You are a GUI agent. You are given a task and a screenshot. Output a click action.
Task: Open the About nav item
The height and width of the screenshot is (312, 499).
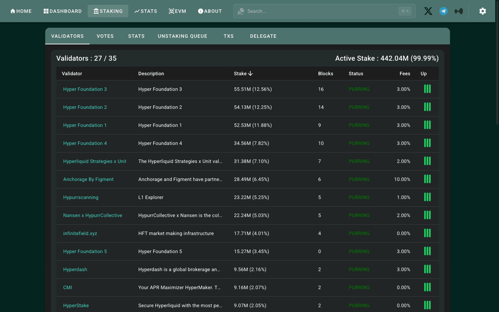coord(210,11)
